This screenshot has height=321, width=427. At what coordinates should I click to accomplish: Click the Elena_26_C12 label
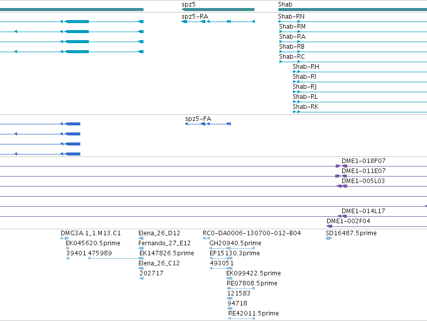coord(159,263)
